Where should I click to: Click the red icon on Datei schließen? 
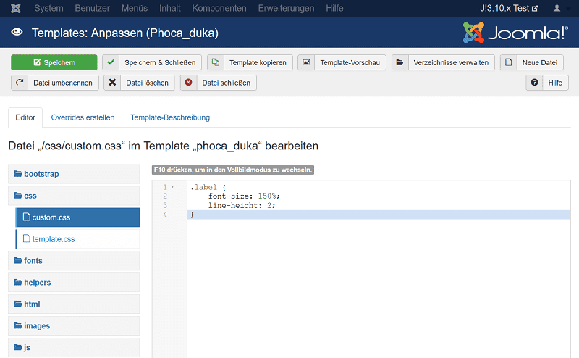[189, 83]
